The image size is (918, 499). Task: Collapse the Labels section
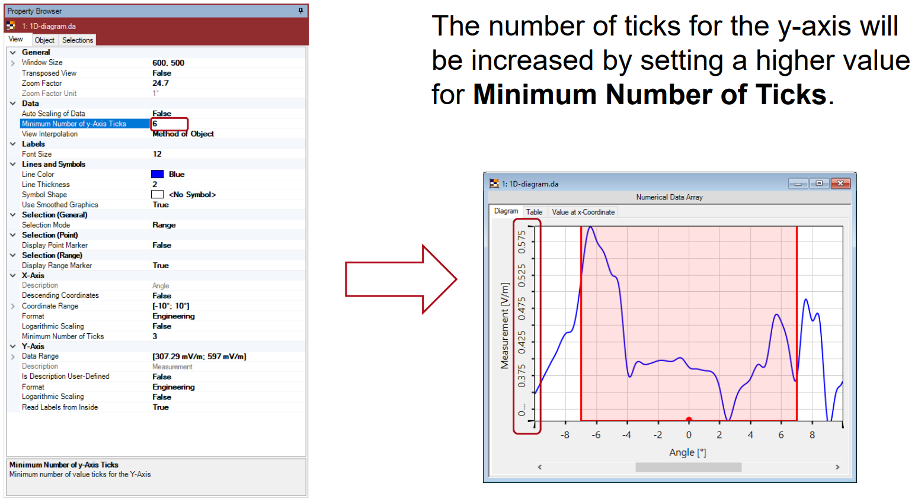click(x=12, y=144)
